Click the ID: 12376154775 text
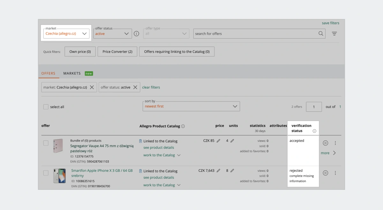This screenshot has height=210, width=383. [82, 156]
